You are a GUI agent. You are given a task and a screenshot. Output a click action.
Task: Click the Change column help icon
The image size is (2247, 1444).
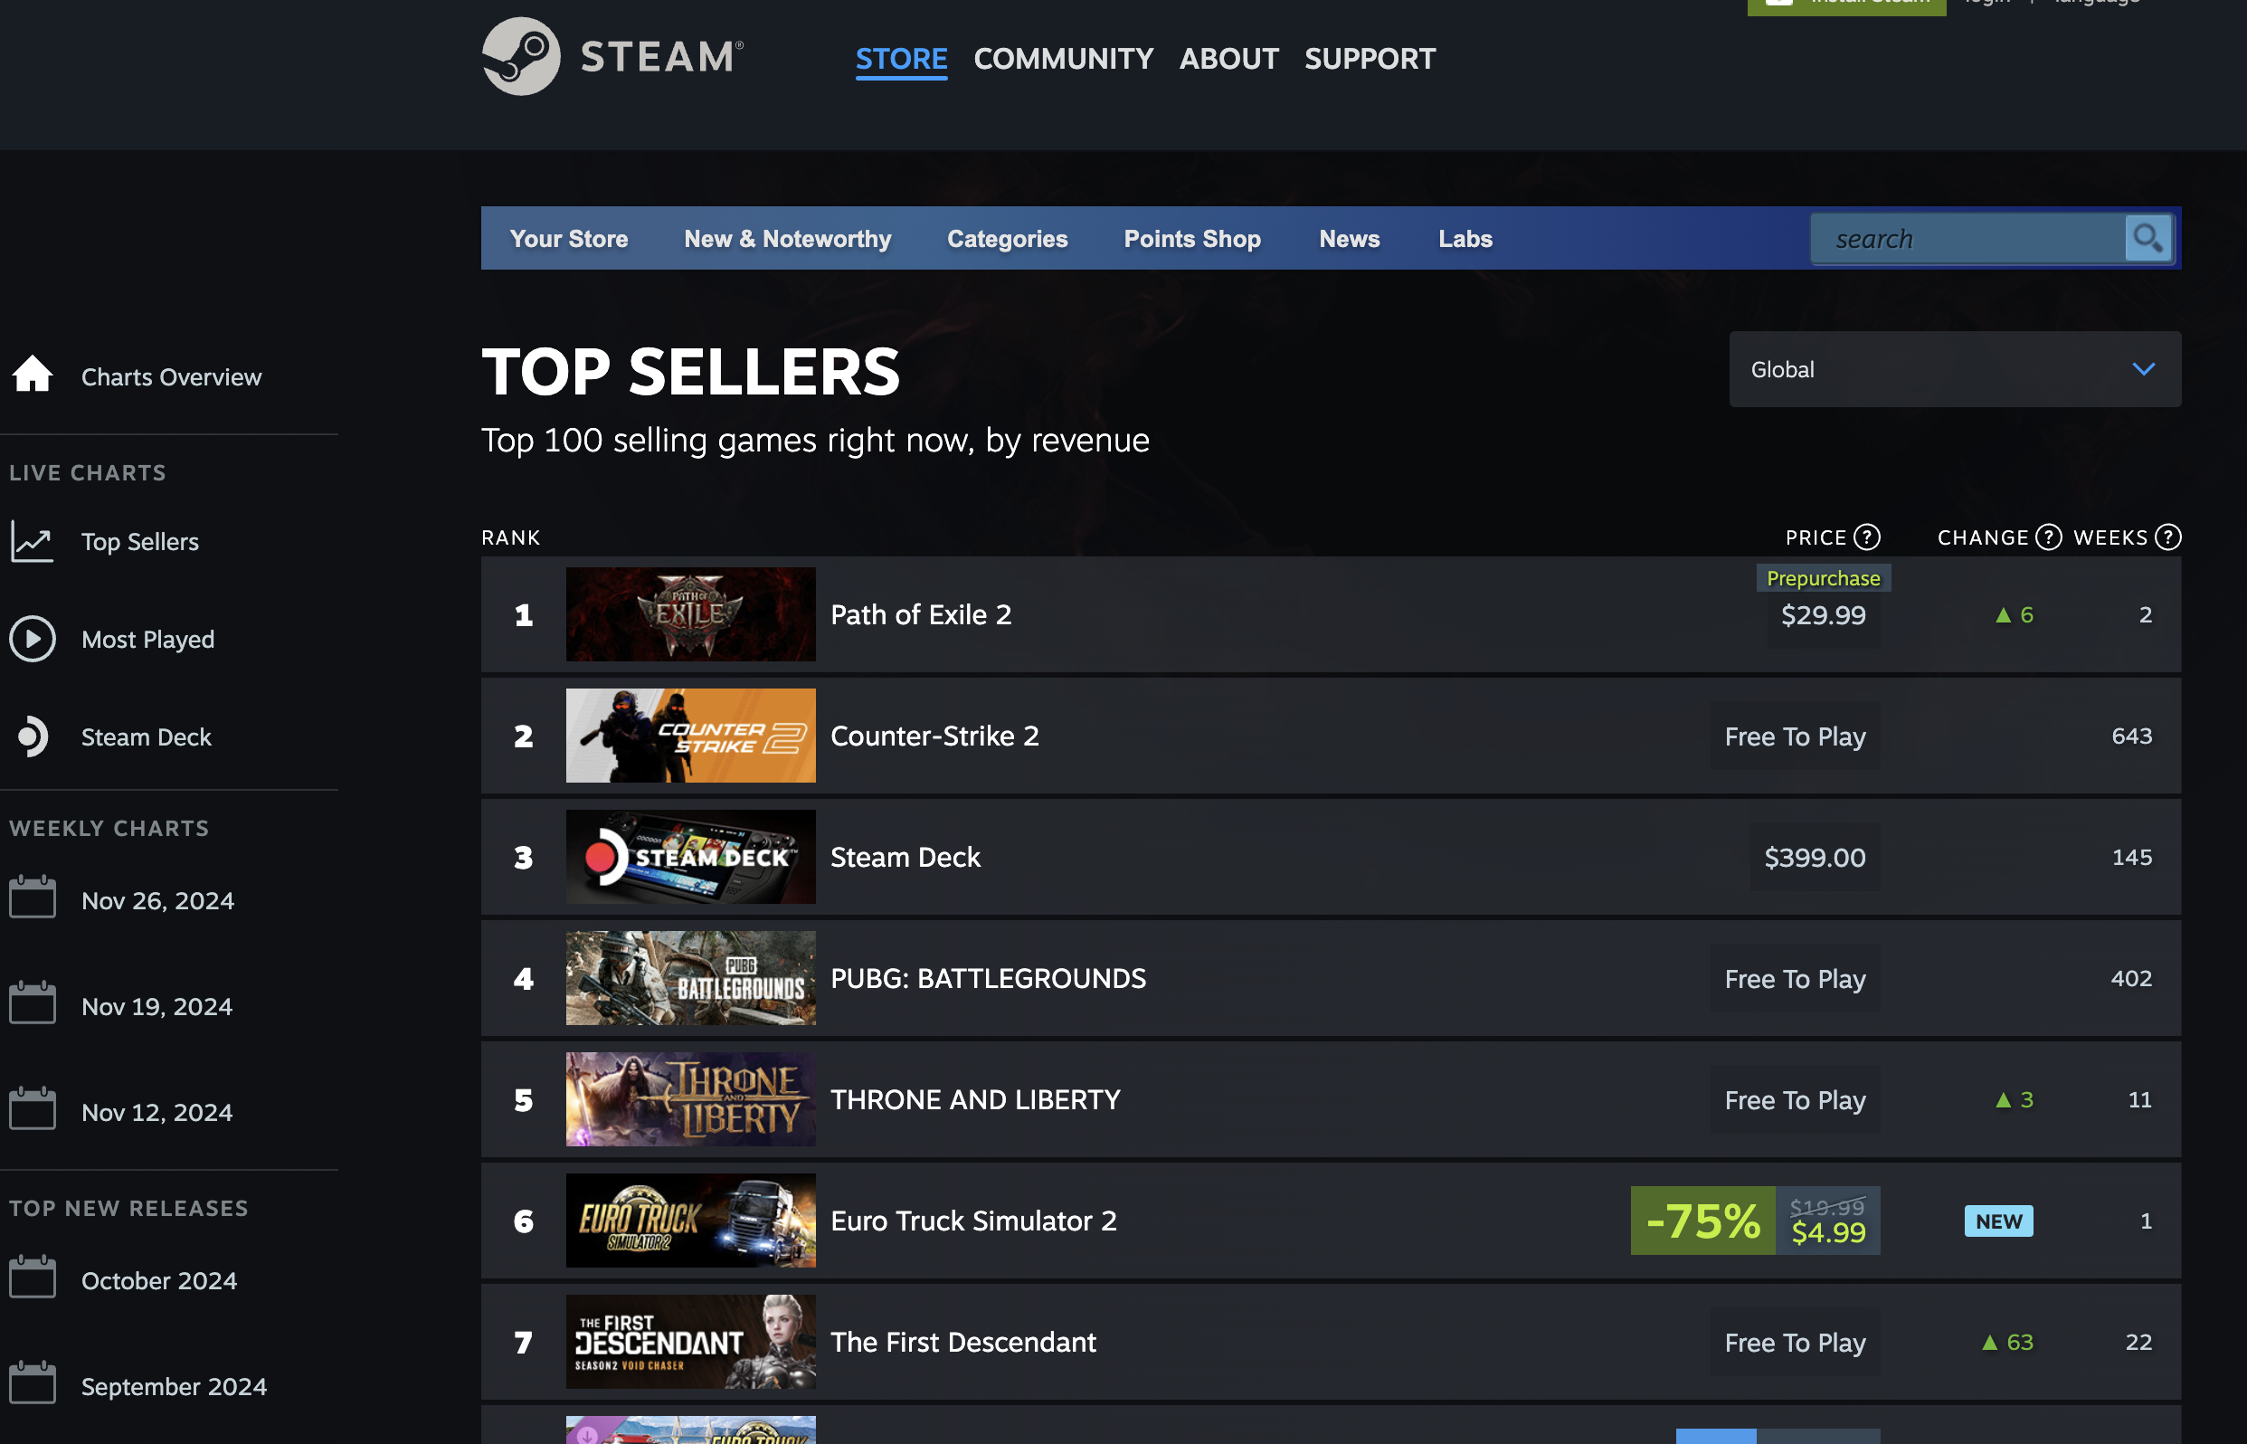coord(2048,537)
